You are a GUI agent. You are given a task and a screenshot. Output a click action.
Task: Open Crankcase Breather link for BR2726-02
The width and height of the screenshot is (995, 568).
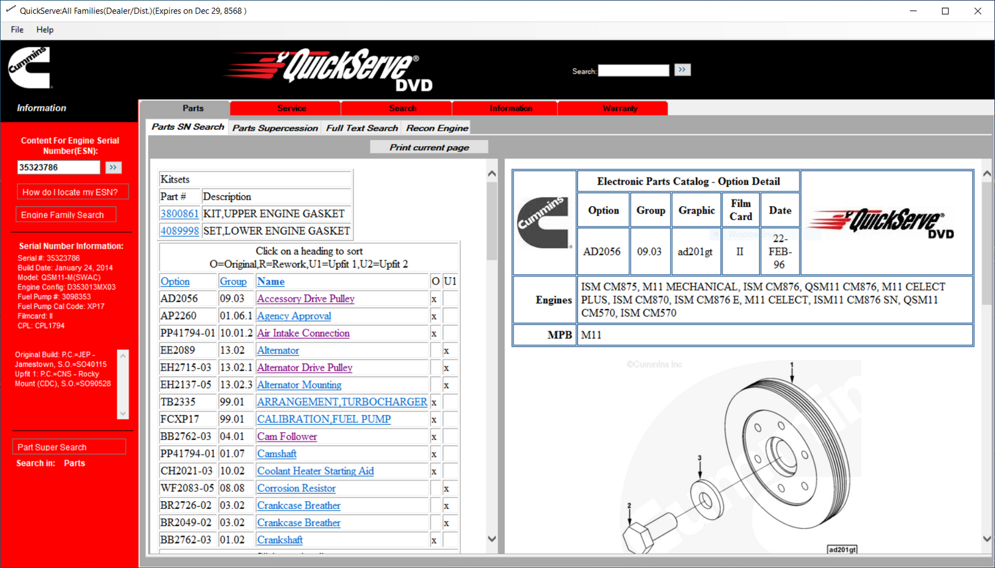tap(299, 506)
